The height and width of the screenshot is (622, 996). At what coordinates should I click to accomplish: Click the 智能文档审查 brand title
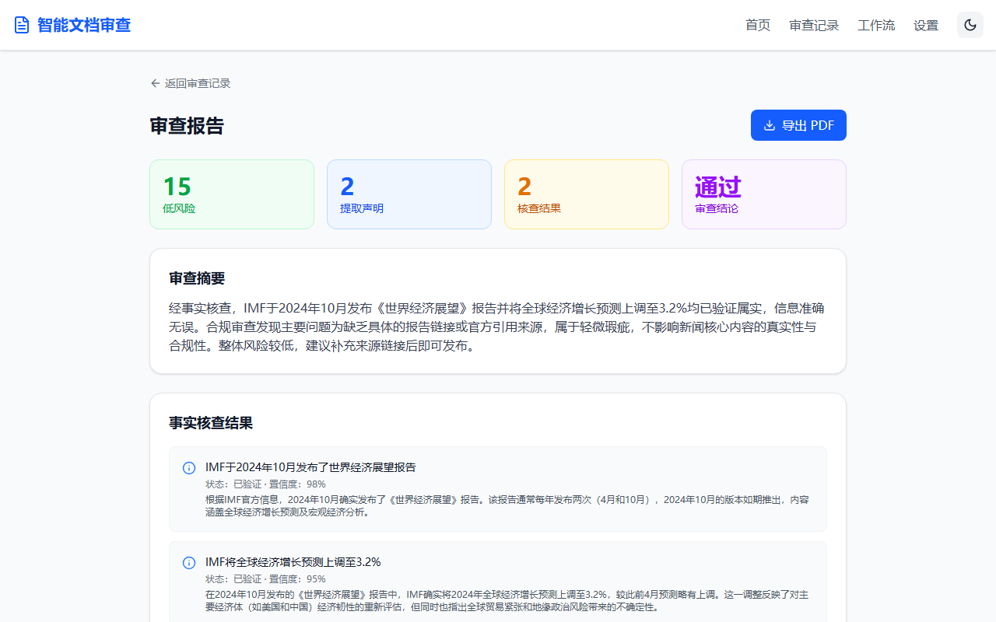(x=84, y=25)
